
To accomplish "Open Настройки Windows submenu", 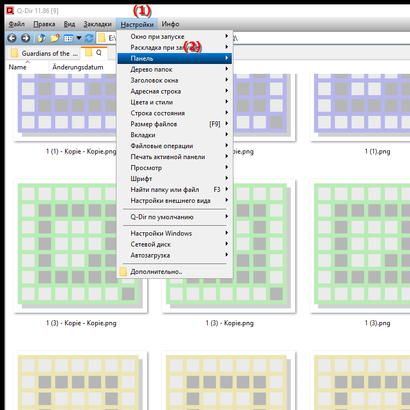I will [x=175, y=233].
